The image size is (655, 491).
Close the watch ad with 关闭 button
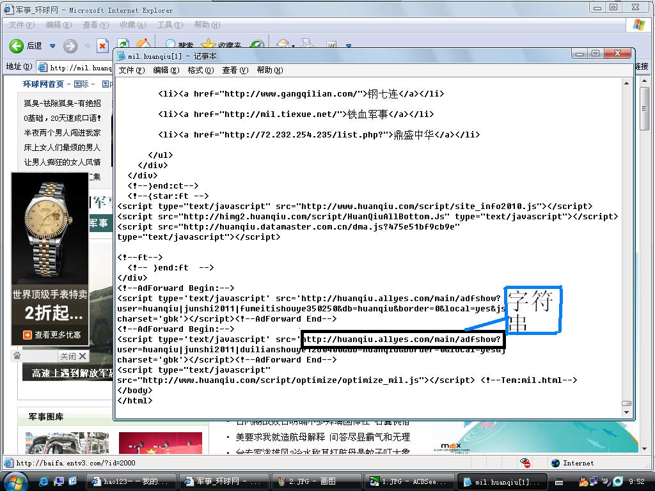click(x=73, y=356)
